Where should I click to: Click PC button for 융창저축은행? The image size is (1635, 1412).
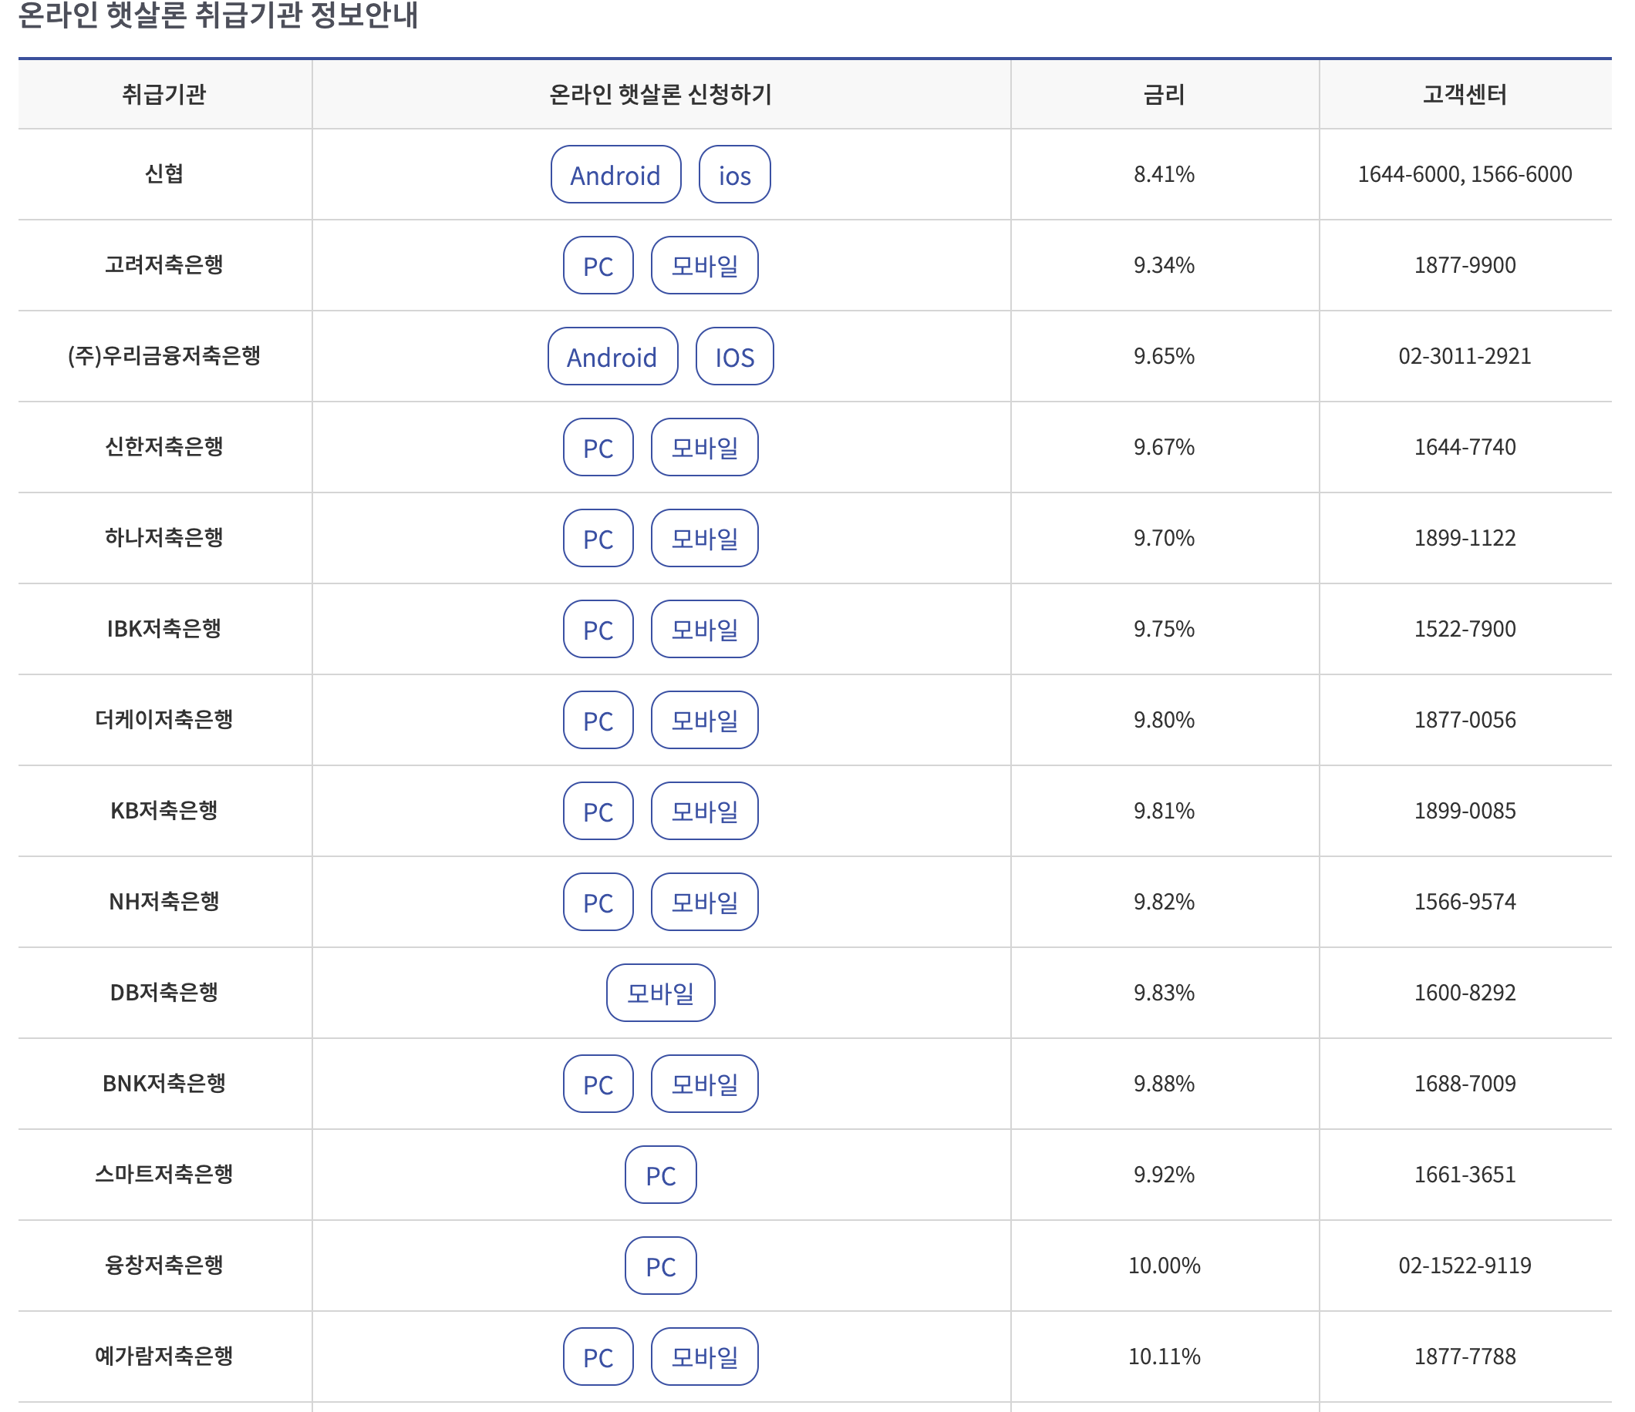[x=659, y=1266]
